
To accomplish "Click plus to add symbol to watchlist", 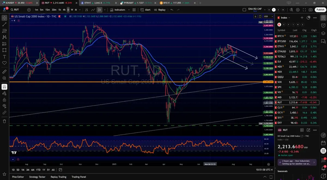I will click(x=302, y=18).
